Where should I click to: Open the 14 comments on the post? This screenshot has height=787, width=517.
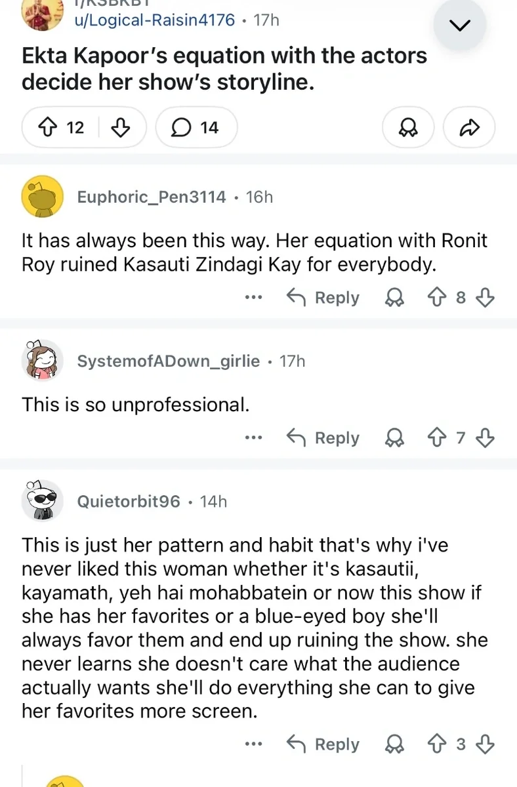pyautogui.click(x=196, y=127)
